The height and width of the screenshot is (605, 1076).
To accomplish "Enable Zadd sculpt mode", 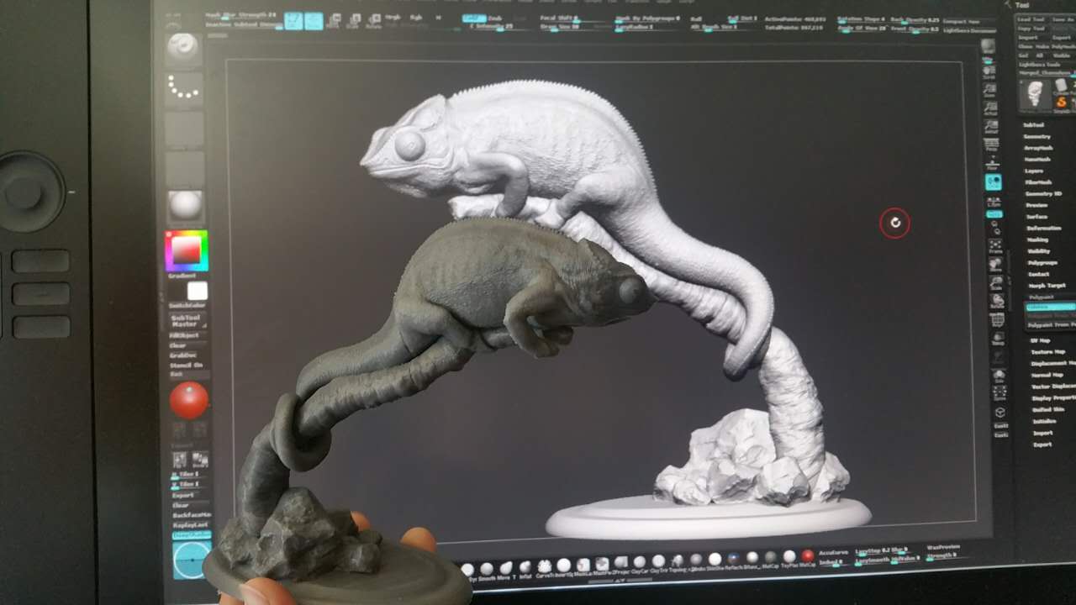I will pos(474,18).
